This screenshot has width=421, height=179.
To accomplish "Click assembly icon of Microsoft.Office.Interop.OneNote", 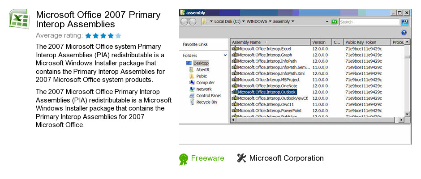I will tap(234, 85).
